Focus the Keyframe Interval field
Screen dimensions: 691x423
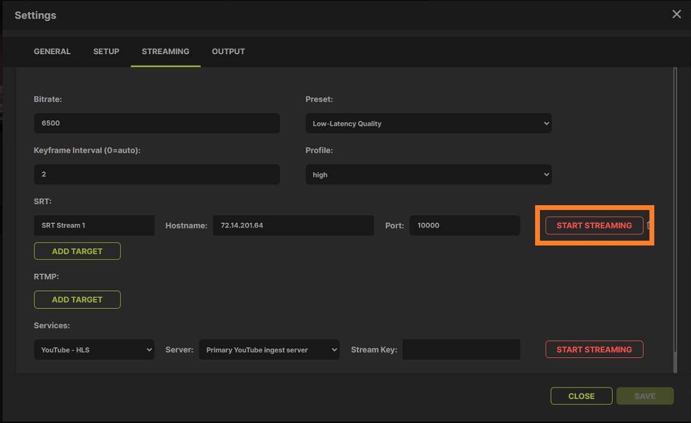[x=157, y=174]
